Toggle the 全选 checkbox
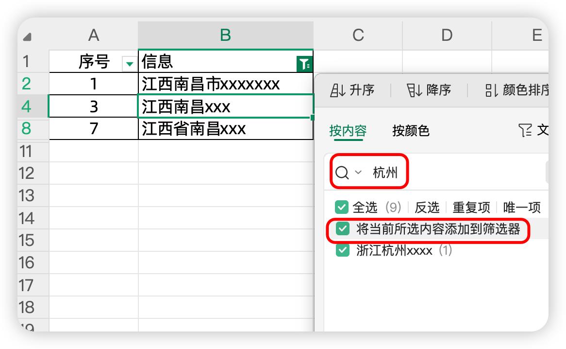The image size is (566, 349). click(341, 208)
